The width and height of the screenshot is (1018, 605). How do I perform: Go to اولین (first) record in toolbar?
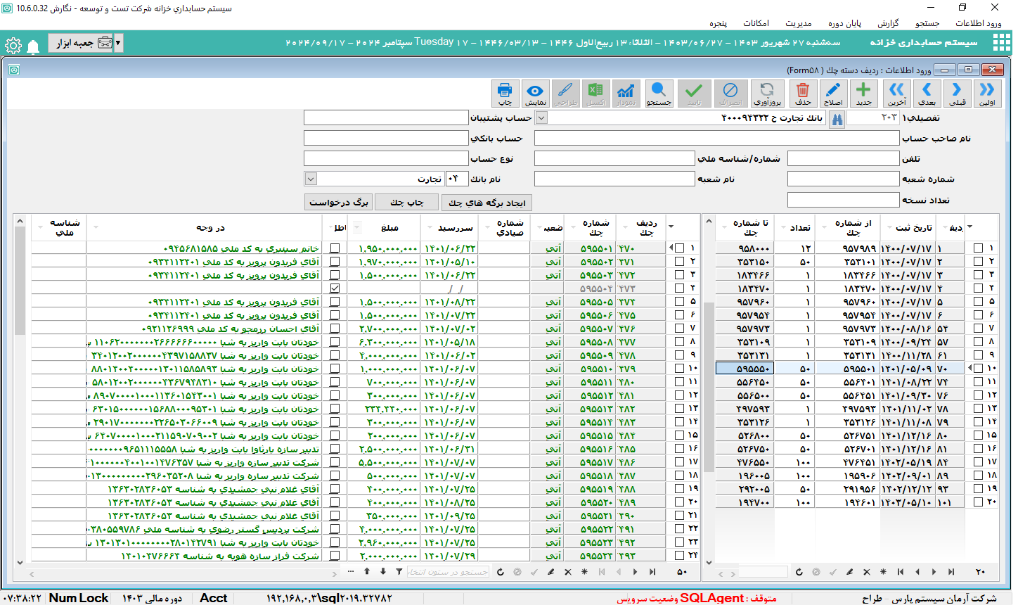pyautogui.click(x=987, y=94)
